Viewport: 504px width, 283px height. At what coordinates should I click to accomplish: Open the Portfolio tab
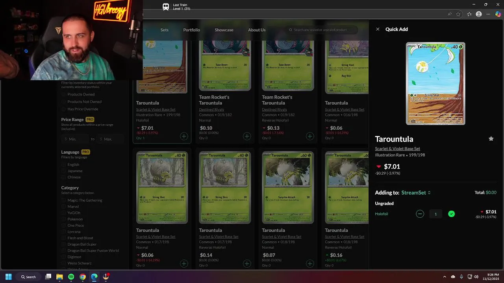pyautogui.click(x=191, y=30)
